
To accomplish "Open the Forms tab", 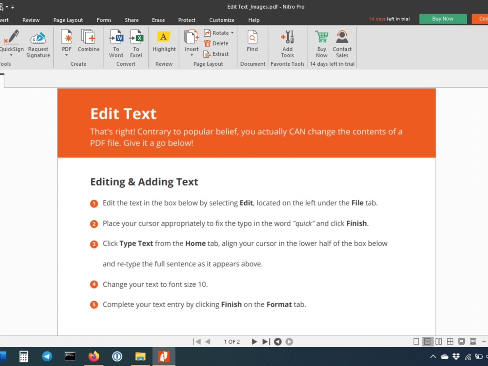I will [104, 20].
